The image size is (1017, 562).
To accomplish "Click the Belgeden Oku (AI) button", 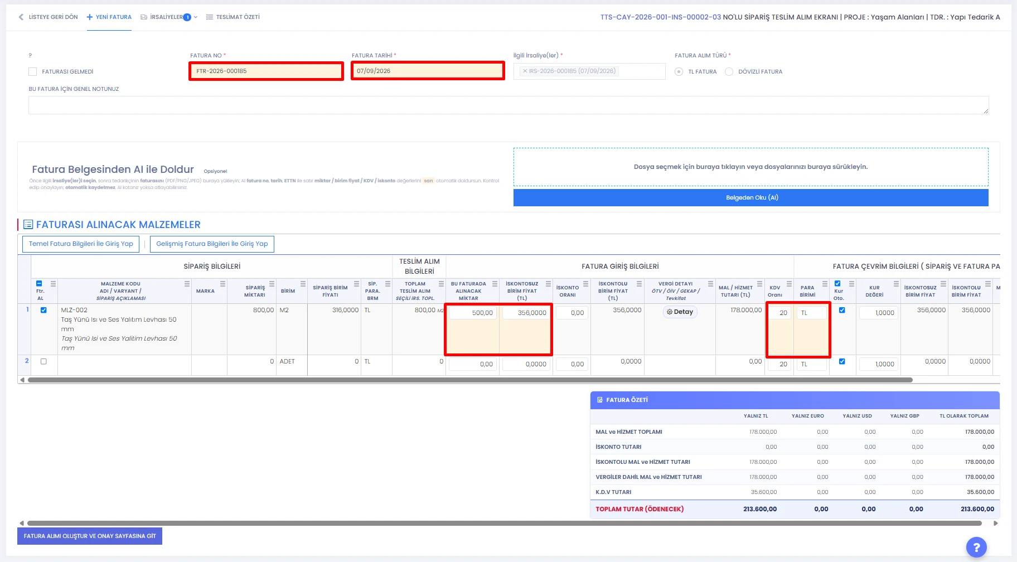I will click(750, 197).
